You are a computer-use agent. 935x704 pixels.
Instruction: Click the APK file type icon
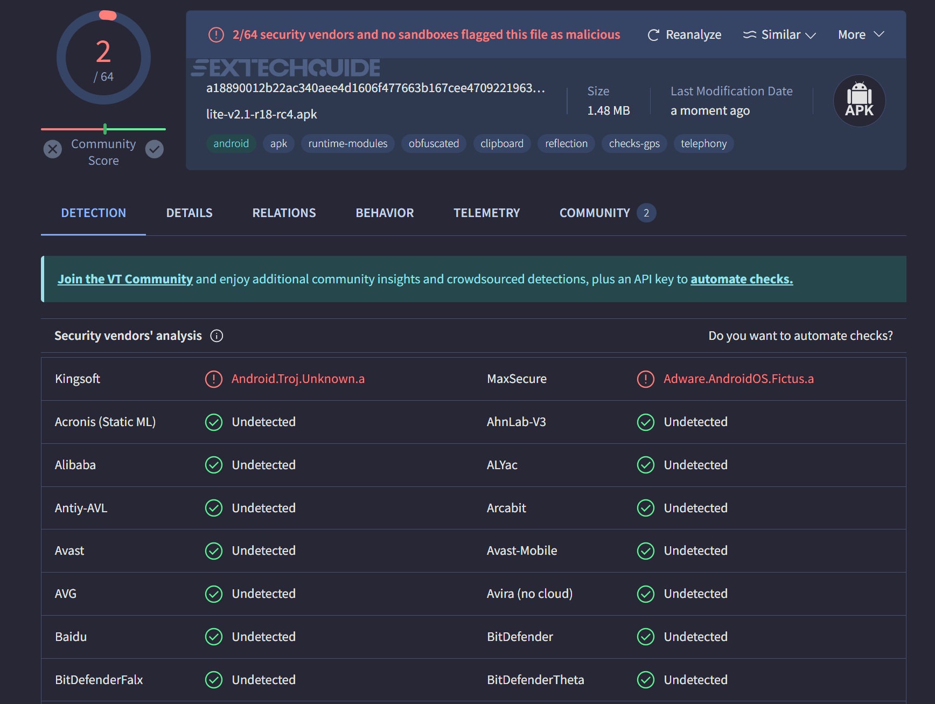(x=859, y=101)
